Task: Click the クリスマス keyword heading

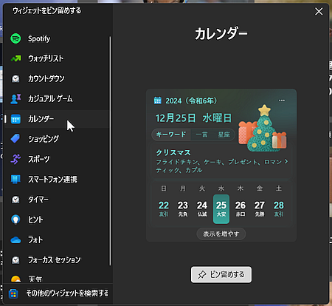Action: coord(173,152)
